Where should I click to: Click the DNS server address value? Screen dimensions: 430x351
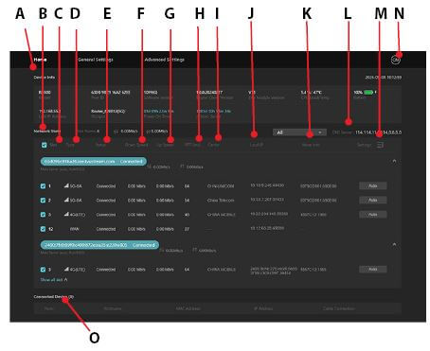click(379, 132)
